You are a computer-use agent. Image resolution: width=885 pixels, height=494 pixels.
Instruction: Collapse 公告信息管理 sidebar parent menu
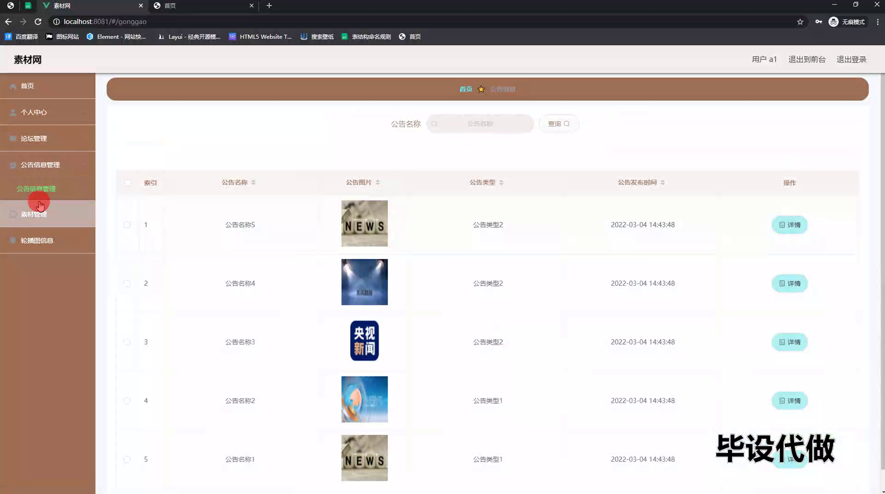pos(47,165)
